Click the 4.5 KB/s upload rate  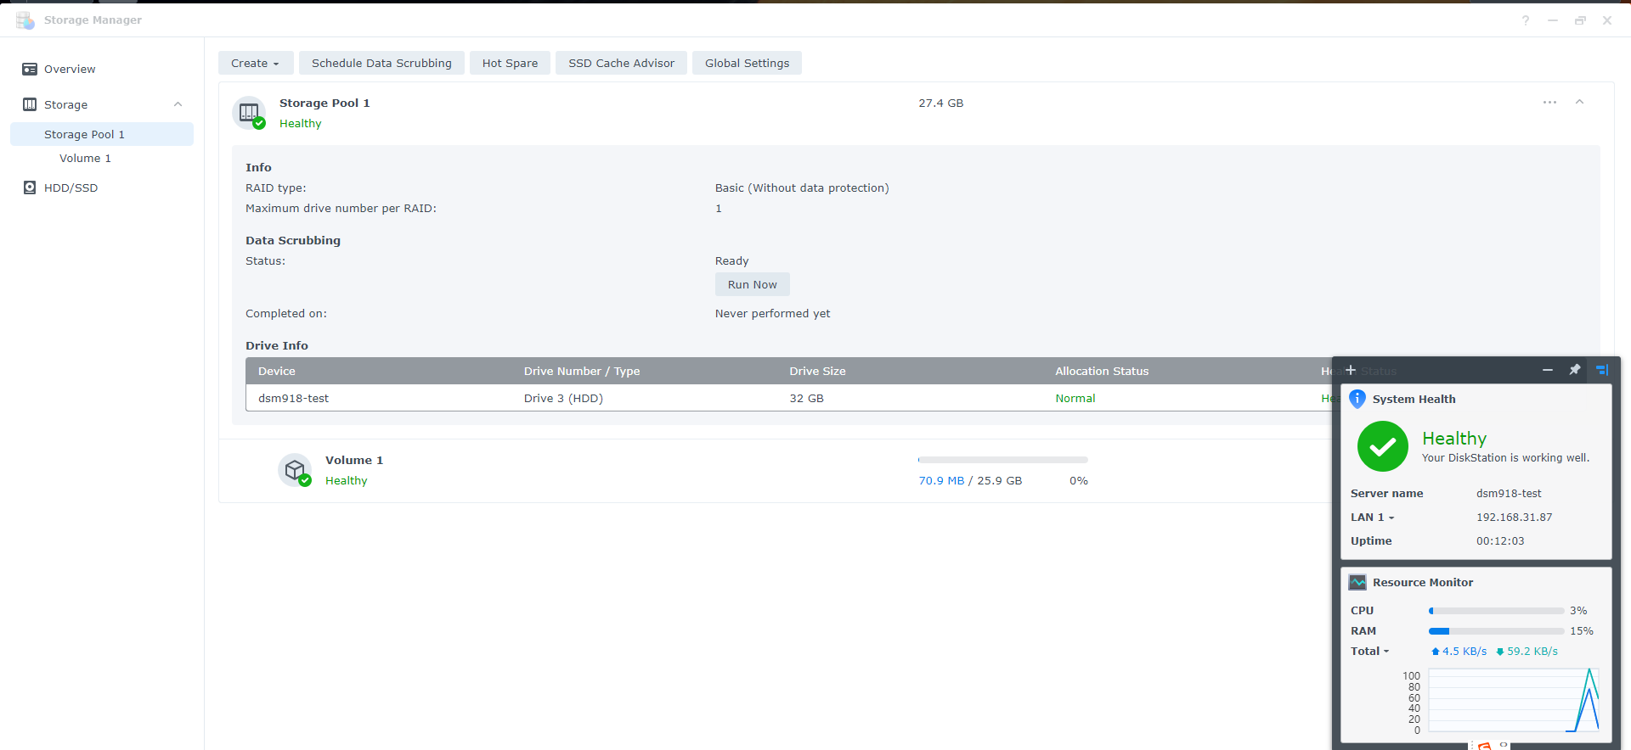click(1459, 651)
